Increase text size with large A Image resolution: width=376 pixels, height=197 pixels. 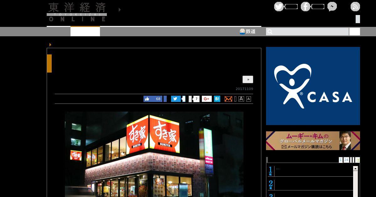[241, 99]
